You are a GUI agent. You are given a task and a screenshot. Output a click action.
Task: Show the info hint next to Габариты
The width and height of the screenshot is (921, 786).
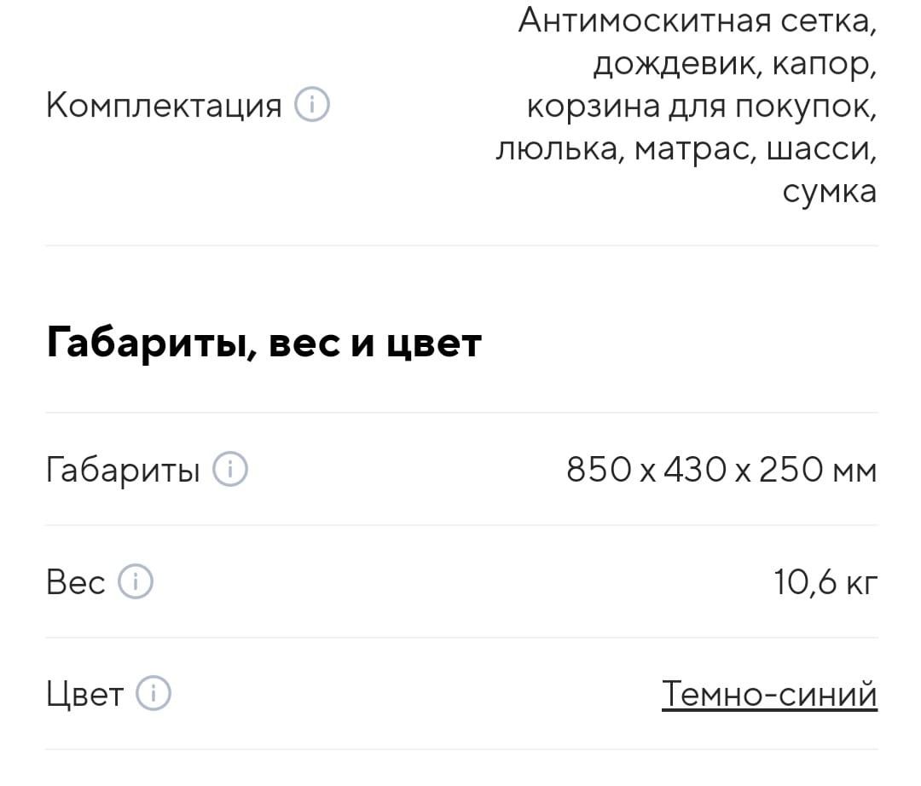tap(229, 469)
